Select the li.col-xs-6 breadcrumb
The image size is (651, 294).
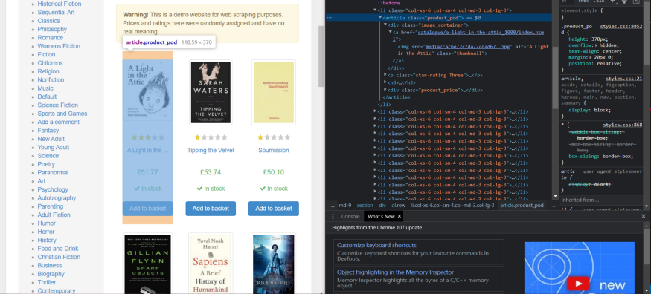pos(452,206)
